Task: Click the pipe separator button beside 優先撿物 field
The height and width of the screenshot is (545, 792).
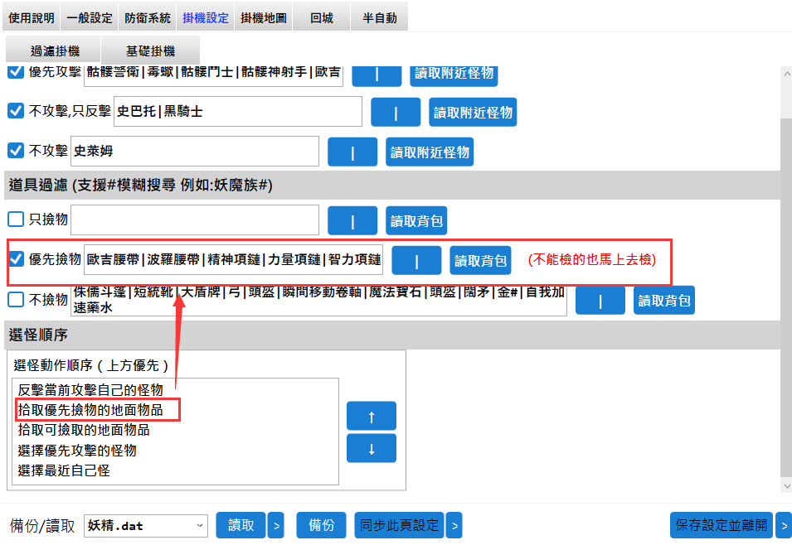Action: point(416,261)
